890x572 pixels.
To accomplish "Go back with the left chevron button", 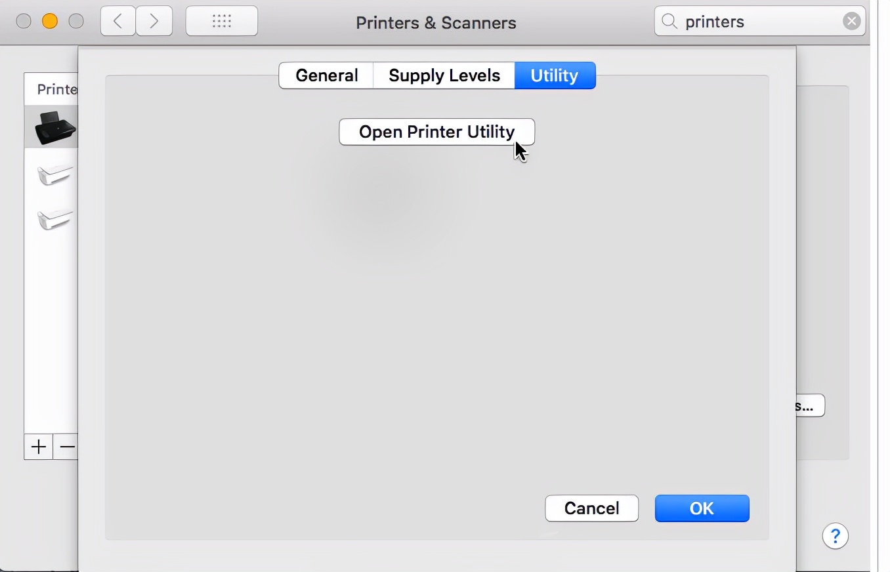I will pos(118,22).
